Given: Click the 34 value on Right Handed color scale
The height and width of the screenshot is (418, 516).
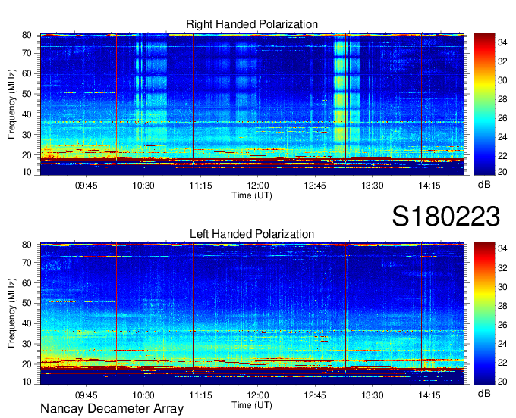Looking at the screenshot, I should (x=502, y=42).
